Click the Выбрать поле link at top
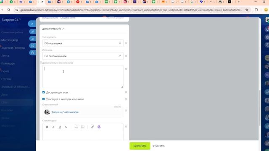The height and width of the screenshot is (151, 269). [x=50, y=18]
